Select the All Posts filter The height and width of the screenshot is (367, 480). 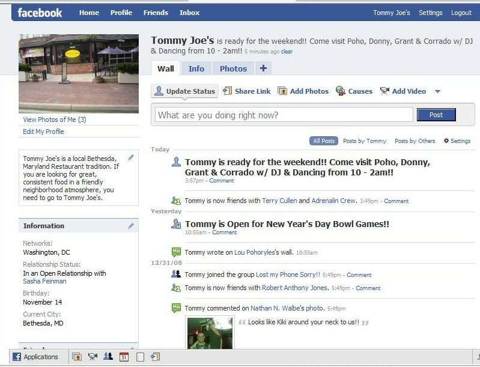click(324, 141)
